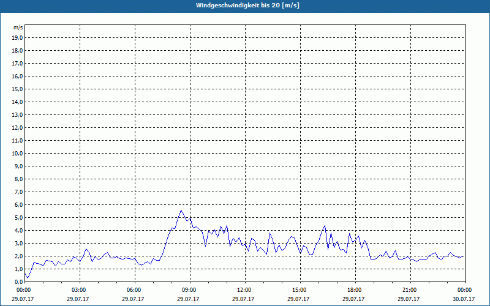This screenshot has width=490, height=306.
Task: Click the '18:00' time tick label
Action: point(355,290)
